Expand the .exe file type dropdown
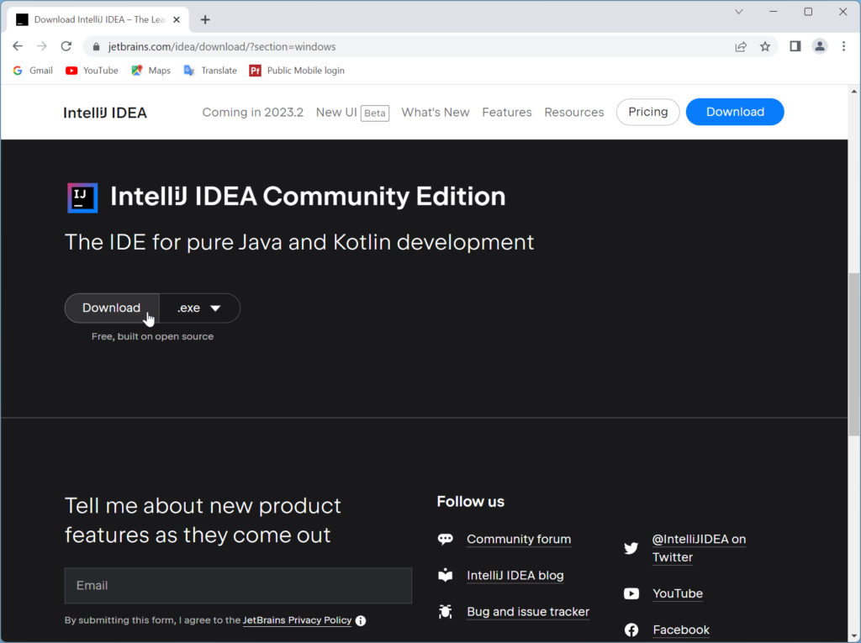Viewport: 861px width, 643px height. (200, 308)
